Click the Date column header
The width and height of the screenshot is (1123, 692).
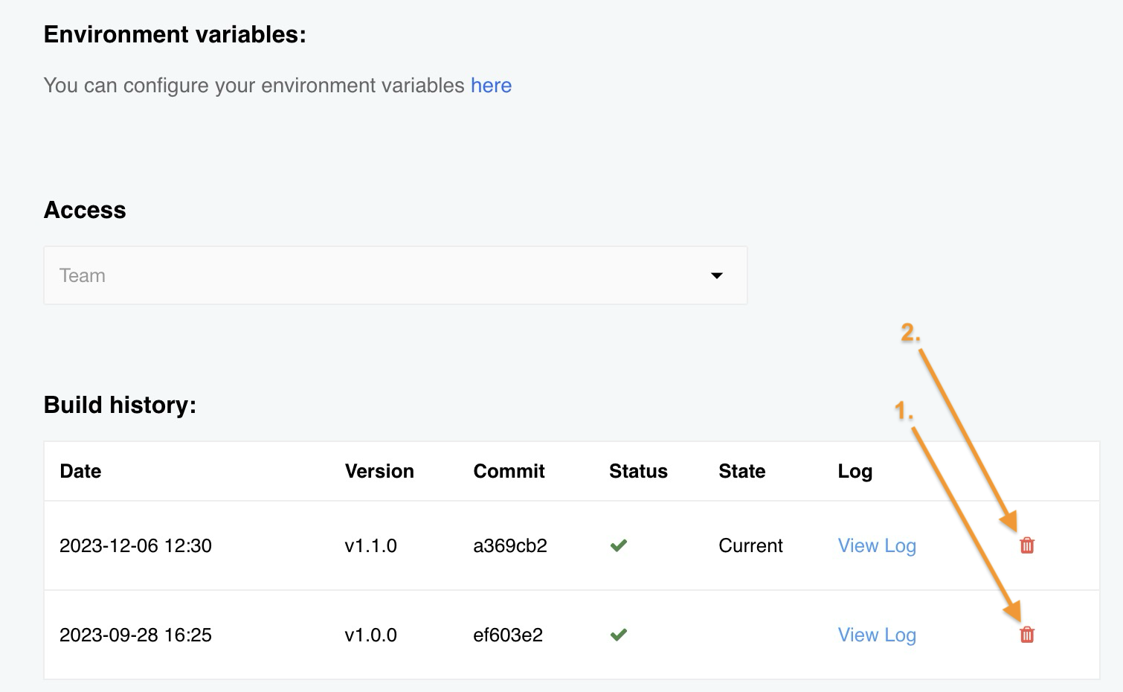[x=80, y=471]
